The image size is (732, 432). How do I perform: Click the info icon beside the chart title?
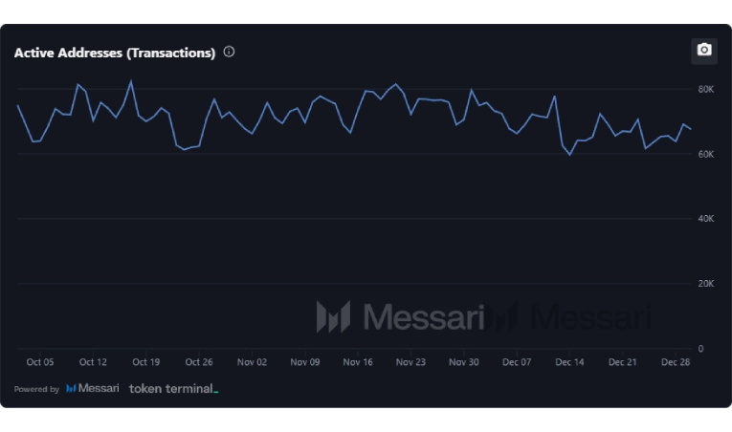(229, 52)
